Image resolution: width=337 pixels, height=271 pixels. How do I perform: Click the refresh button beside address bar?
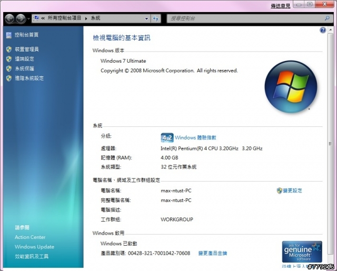[156, 19]
